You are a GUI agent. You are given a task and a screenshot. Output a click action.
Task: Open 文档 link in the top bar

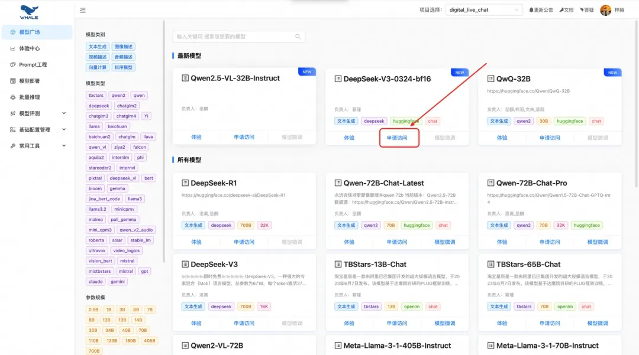click(566, 10)
